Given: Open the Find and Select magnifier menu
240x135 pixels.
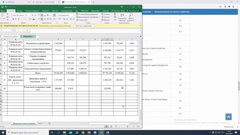Looking at the screenshot, I should pyautogui.click(x=131, y=17).
